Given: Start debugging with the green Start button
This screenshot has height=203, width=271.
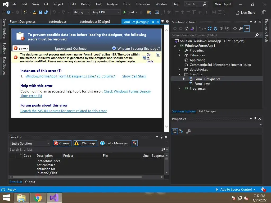Looking at the screenshot, I should click(x=129, y=12).
